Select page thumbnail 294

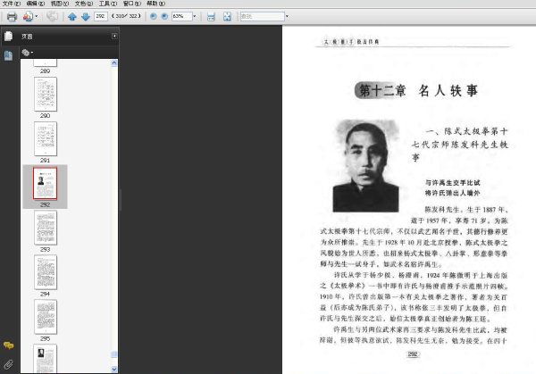coord(46,272)
